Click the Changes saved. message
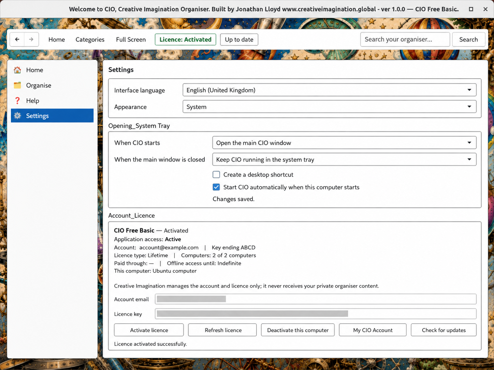 pos(234,199)
